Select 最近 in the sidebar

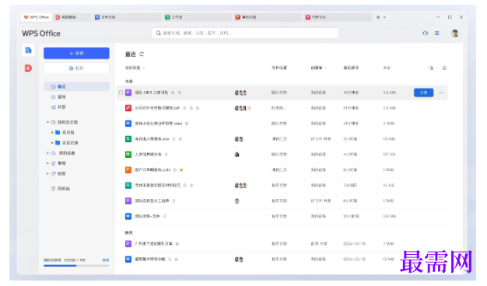[76, 86]
